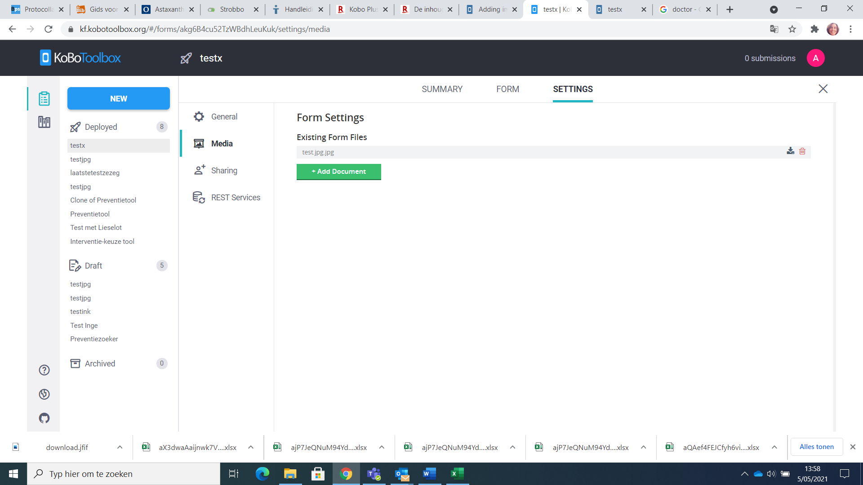Open the notification center
This screenshot has width=863, height=485.
tap(845, 474)
